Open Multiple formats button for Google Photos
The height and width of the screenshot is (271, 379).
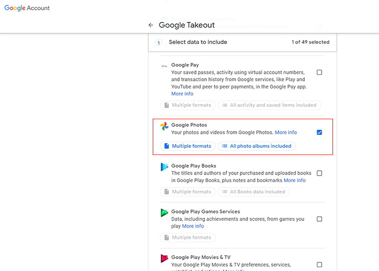coord(187,146)
